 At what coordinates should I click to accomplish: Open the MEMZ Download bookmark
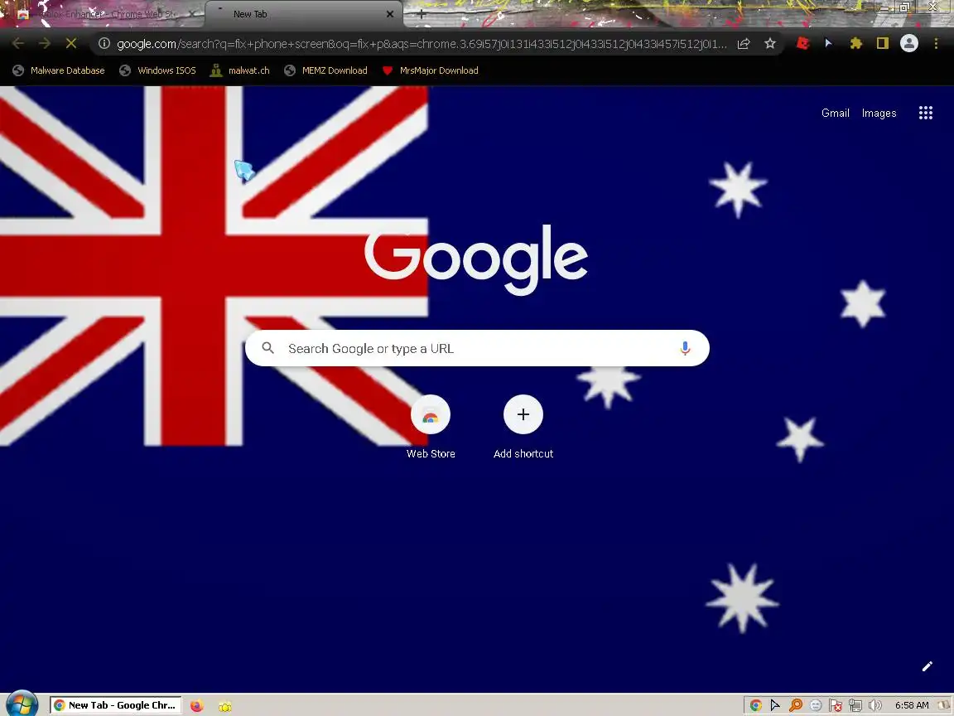point(326,70)
